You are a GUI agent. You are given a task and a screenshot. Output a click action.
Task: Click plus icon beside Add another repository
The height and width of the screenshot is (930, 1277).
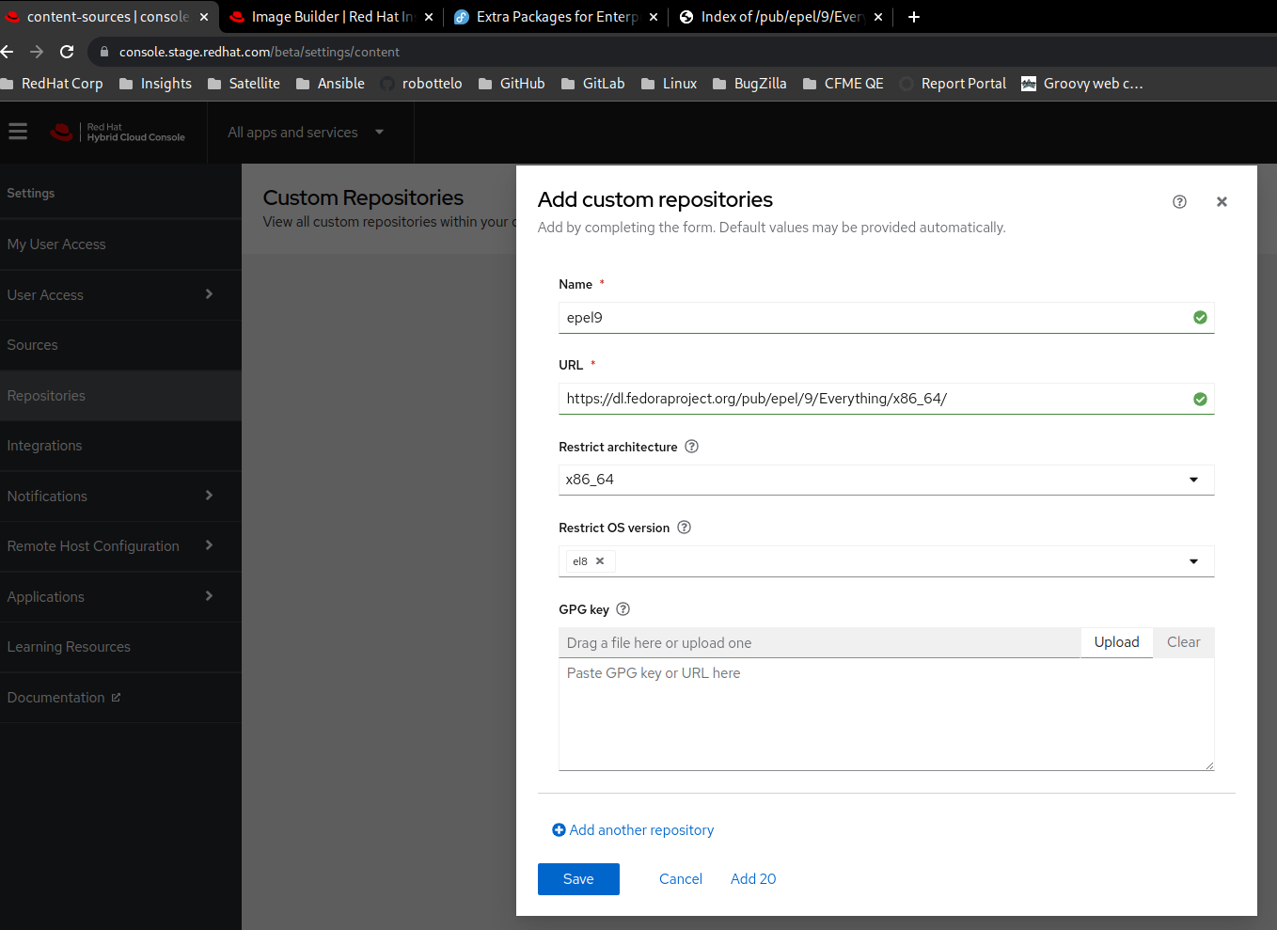point(559,830)
